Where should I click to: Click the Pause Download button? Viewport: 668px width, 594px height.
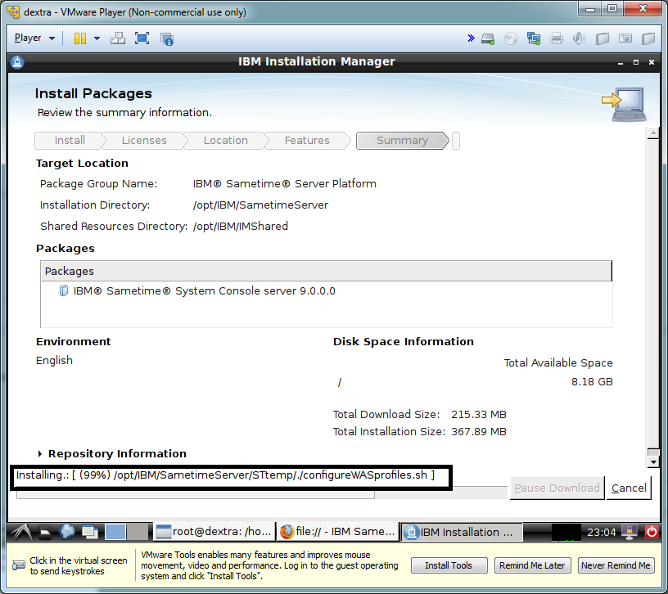557,488
